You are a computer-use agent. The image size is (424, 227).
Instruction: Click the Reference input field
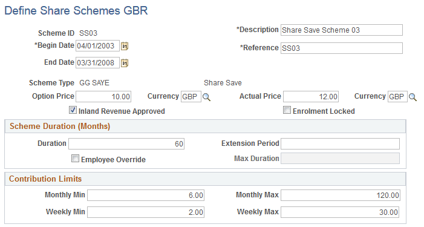click(x=342, y=48)
